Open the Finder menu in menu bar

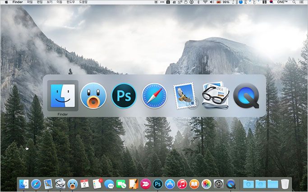pos(18,2)
